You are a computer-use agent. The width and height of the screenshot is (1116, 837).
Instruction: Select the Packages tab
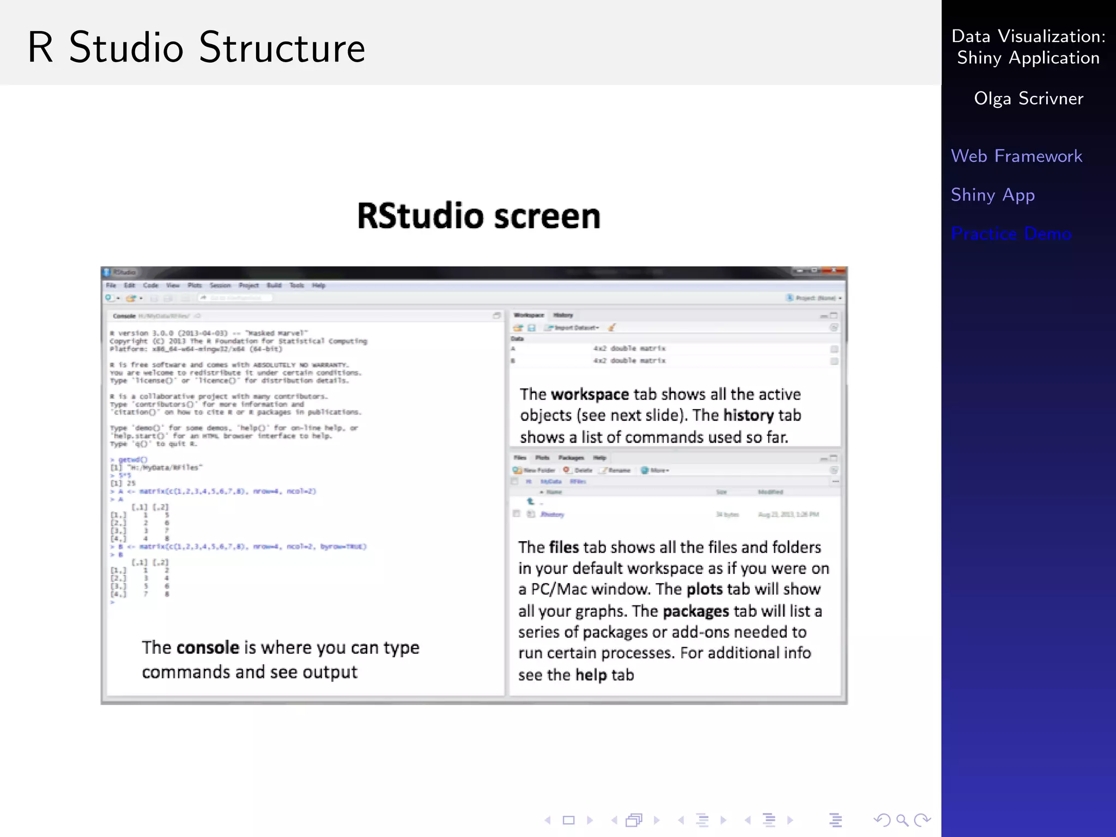pyautogui.click(x=571, y=458)
